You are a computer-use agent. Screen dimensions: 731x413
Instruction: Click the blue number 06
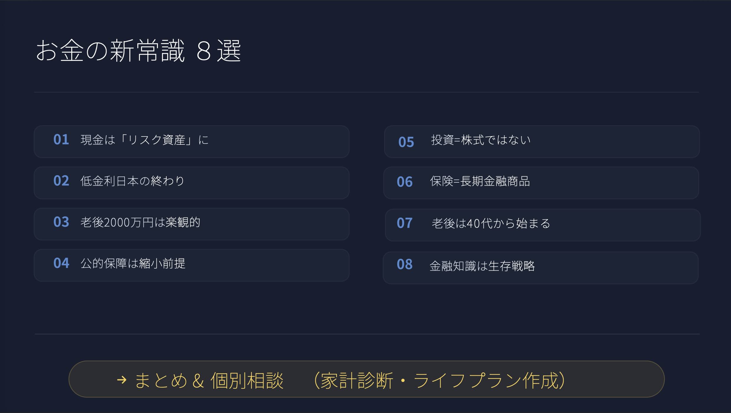point(405,182)
